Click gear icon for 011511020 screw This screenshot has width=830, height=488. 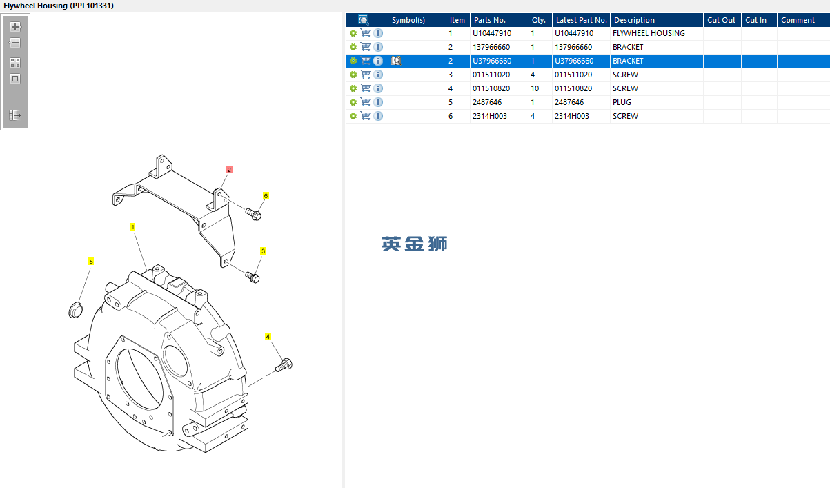tap(353, 75)
